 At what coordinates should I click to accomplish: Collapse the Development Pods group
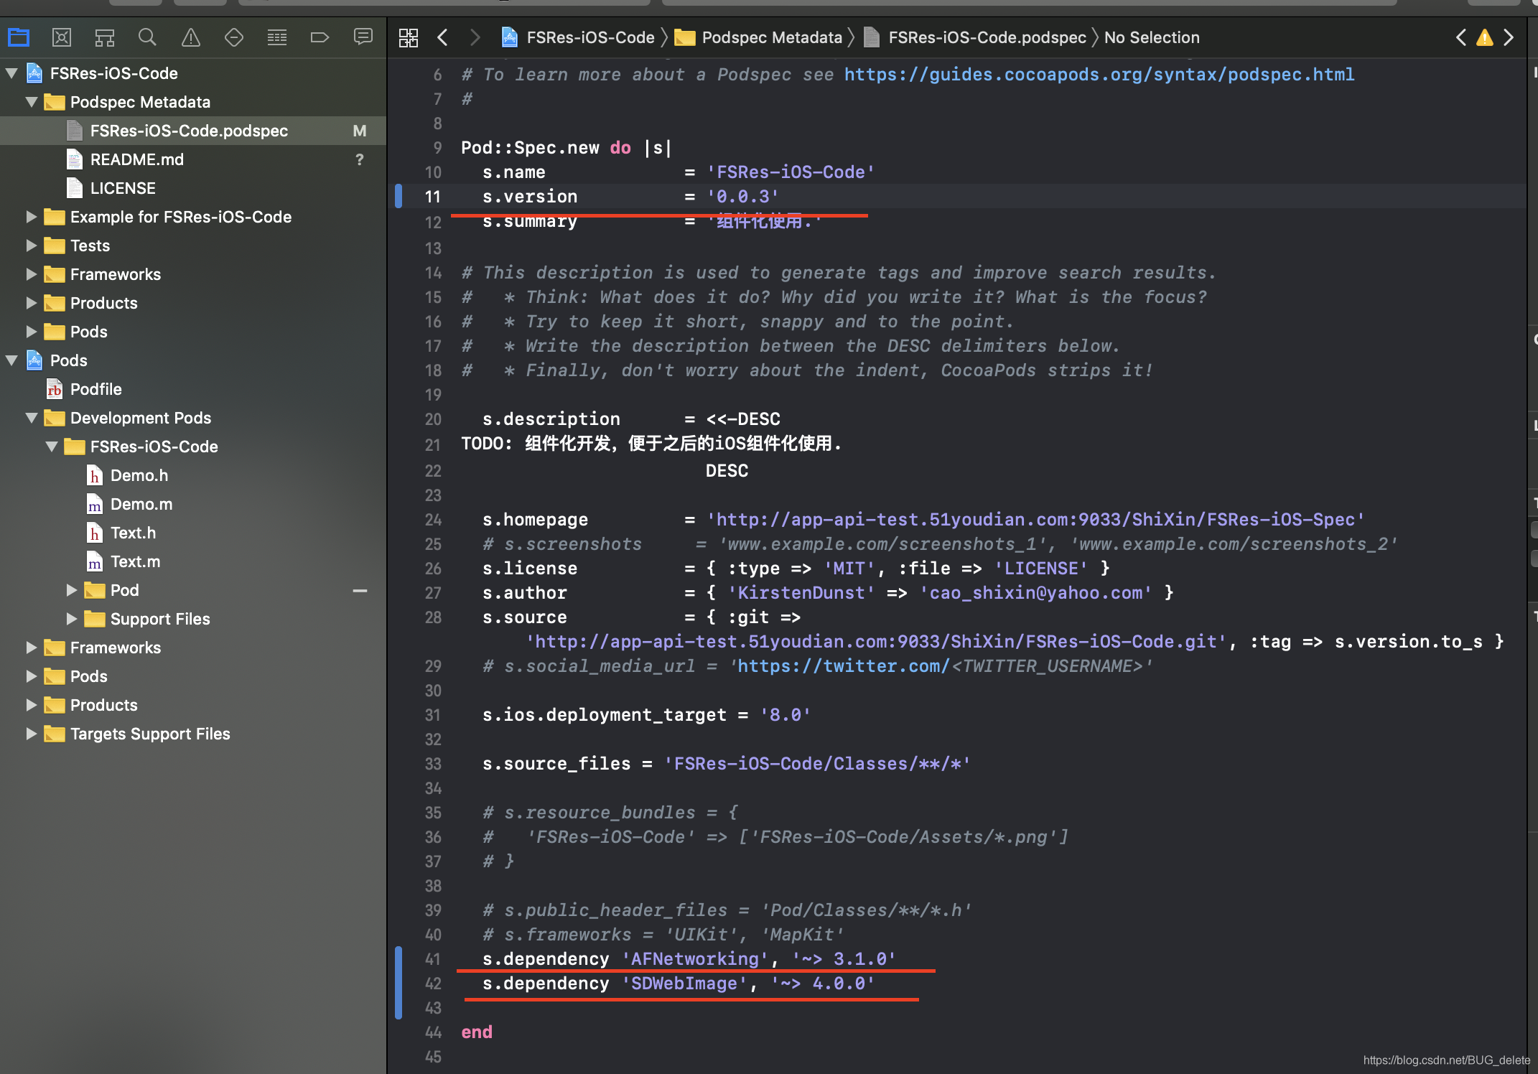click(x=32, y=418)
